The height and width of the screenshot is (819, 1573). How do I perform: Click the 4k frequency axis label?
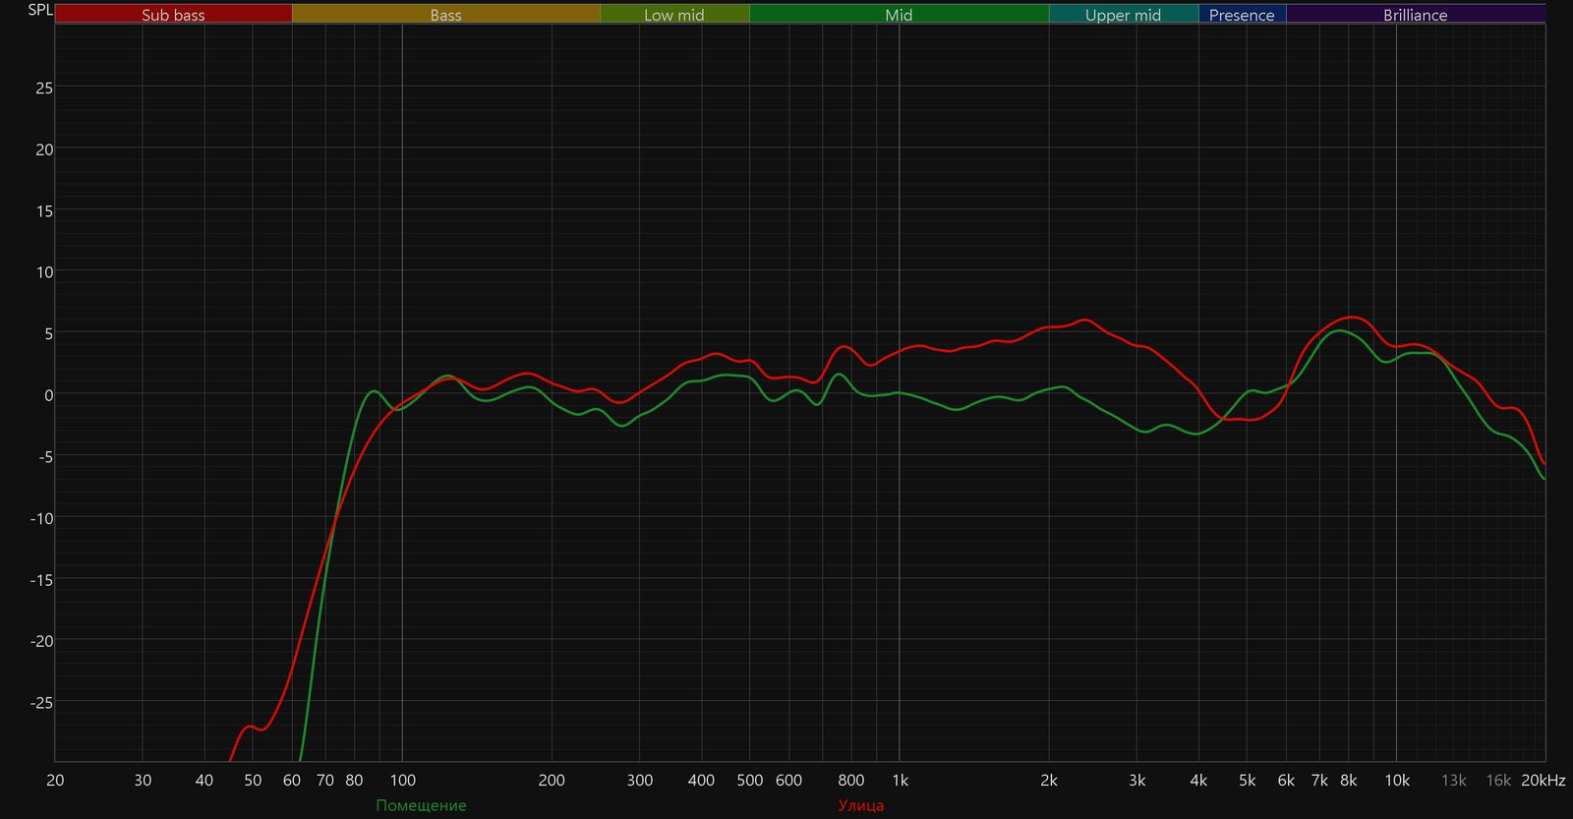coord(1198,780)
